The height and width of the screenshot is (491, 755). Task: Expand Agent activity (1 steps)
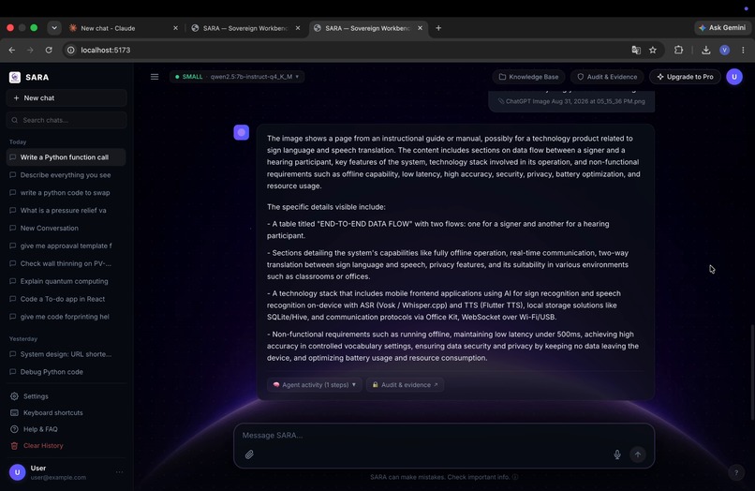315,385
